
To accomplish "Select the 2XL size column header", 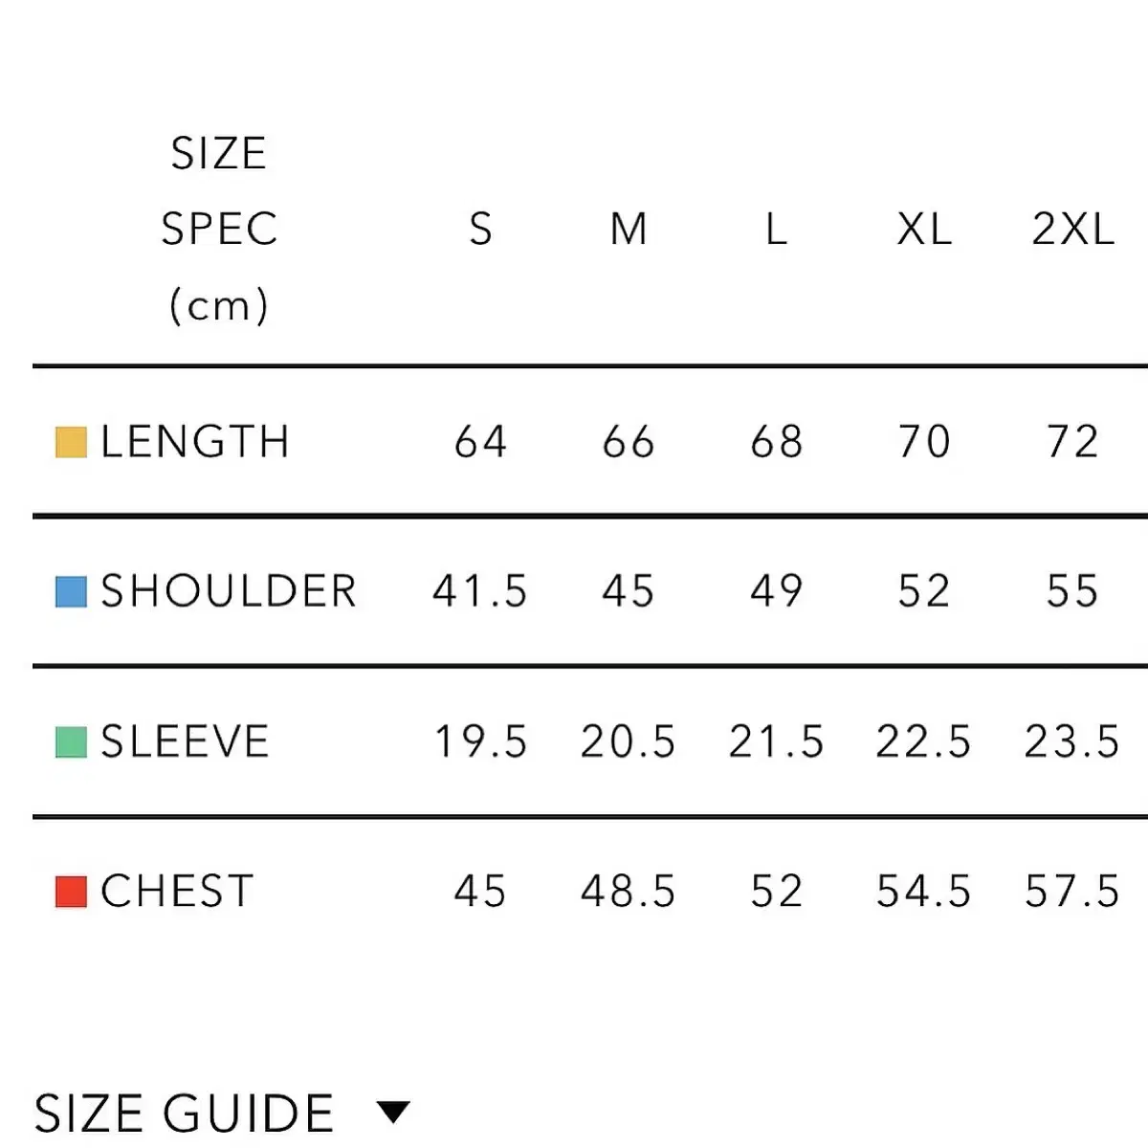I will tap(1072, 230).
